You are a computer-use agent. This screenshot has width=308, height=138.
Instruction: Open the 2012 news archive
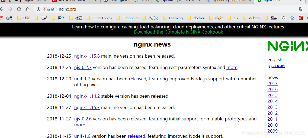[272, 113]
